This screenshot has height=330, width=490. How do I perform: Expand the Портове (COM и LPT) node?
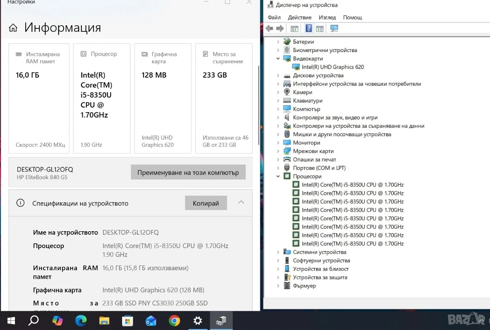[278, 168]
